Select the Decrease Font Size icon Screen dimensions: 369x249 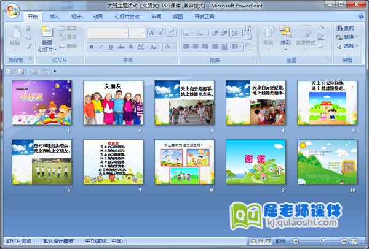pyautogui.click(x=161, y=33)
